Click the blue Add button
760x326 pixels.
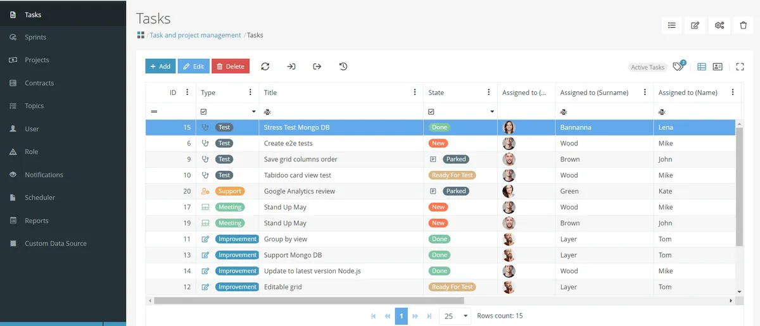160,66
